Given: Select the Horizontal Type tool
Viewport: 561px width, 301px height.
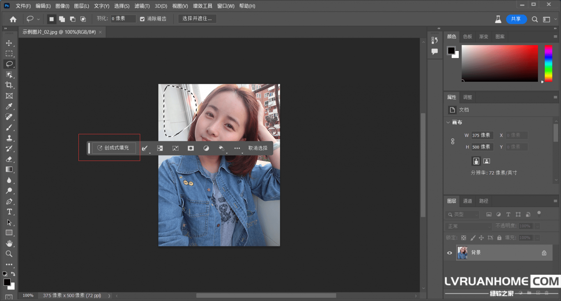Looking at the screenshot, I should [9, 212].
